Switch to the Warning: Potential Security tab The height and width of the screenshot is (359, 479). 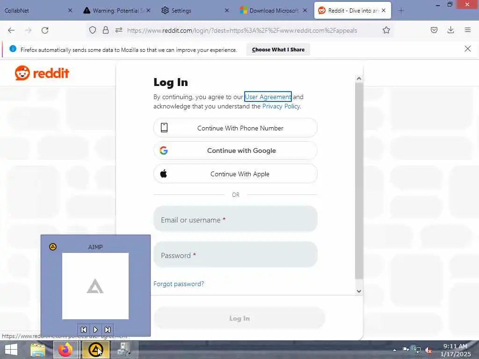tap(116, 11)
